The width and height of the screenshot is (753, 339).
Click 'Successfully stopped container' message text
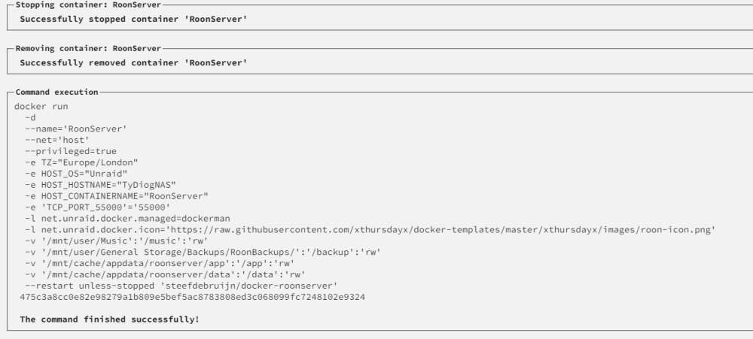133,20
